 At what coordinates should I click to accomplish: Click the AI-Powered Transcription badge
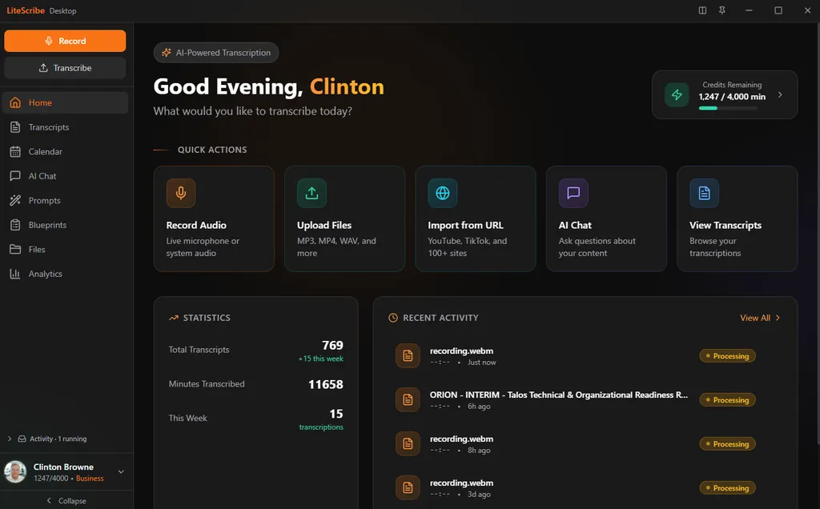click(x=216, y=52)
